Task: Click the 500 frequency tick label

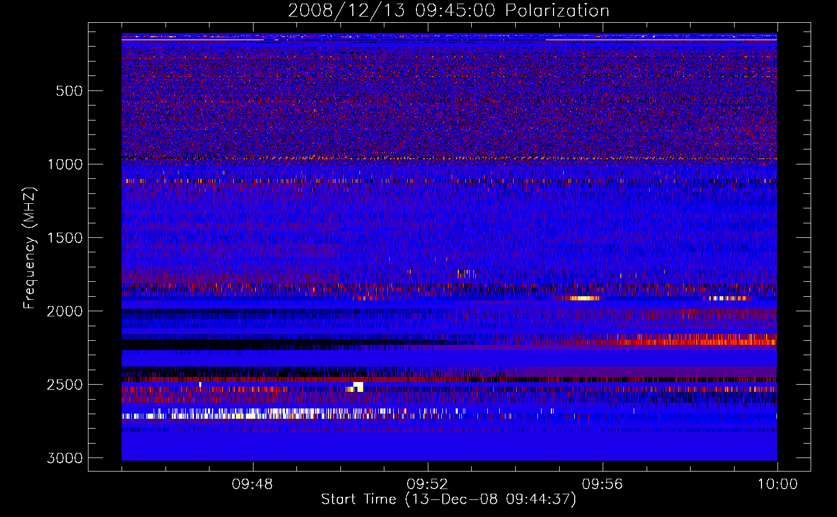Action: (69, 91)
